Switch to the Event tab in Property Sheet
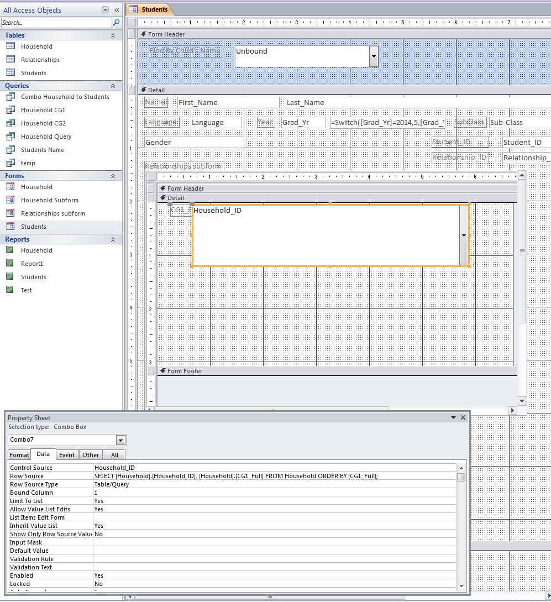551x602 pixels. tap(67, 455)
